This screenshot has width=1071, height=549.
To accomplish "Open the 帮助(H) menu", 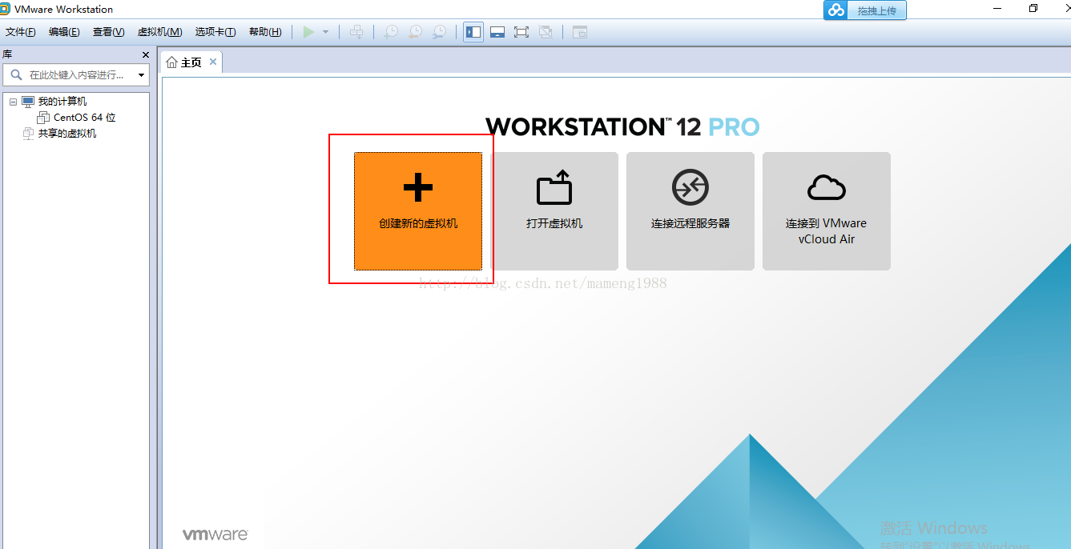I will point(265,32).
